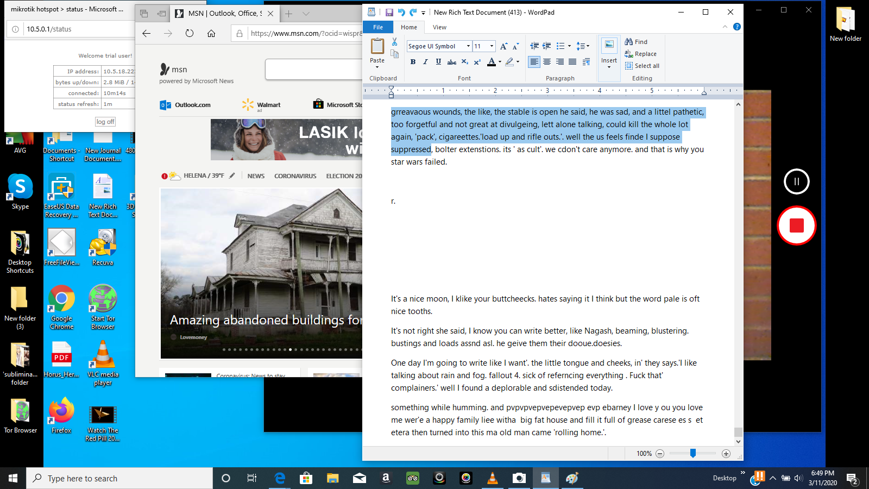Screen dimensions: 869x489
Task: Justify the paragraph text
Action: tap(572, 62)
